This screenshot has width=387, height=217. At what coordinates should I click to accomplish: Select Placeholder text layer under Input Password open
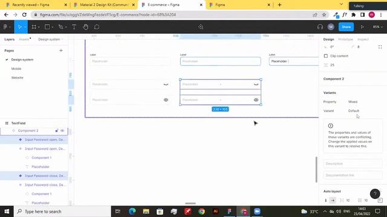[x=41, y=167]
